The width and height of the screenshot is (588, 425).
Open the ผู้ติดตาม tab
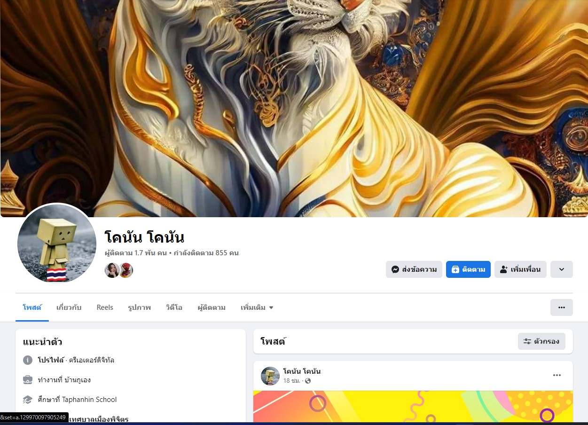click(212, 307)
